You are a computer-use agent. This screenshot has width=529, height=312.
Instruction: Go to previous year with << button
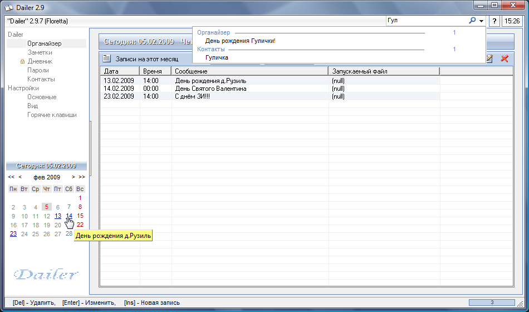(11, 177)
